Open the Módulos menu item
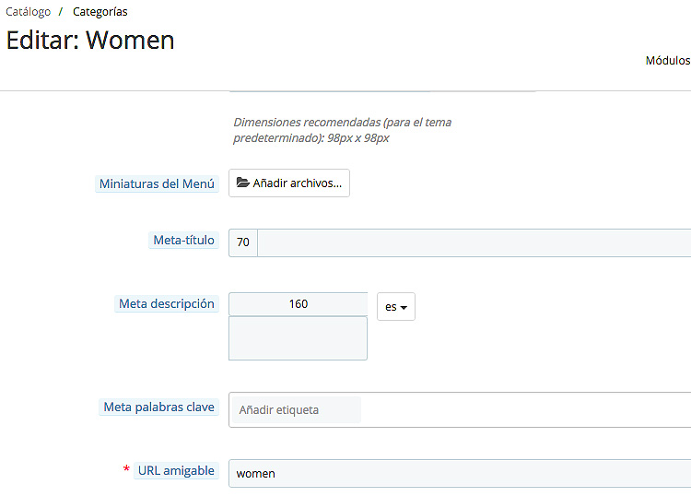 click(668, 61)
